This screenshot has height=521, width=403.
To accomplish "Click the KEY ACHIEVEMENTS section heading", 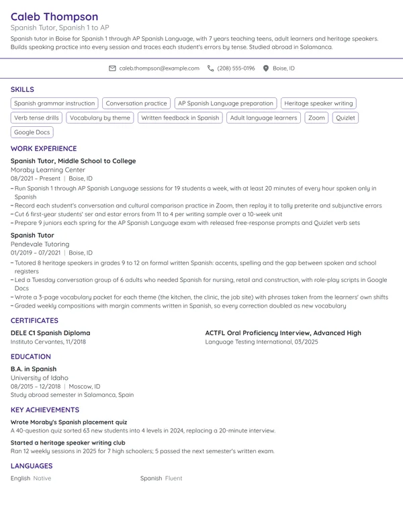I will (x=45, y=410).
